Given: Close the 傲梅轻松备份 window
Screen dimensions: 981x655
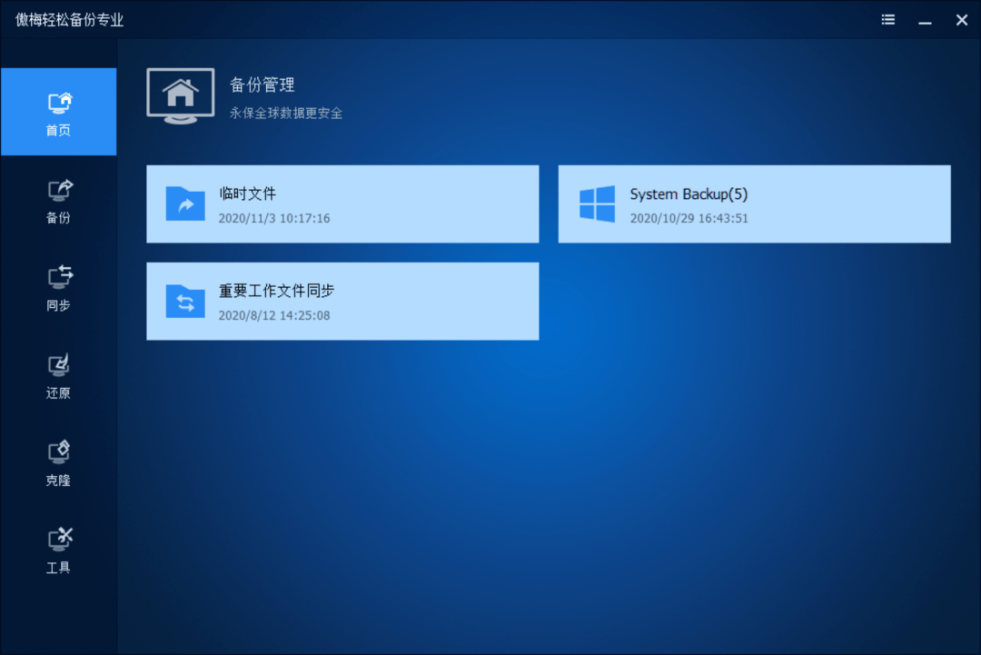Looking at the screenshot, I should [x=962, y=20].
